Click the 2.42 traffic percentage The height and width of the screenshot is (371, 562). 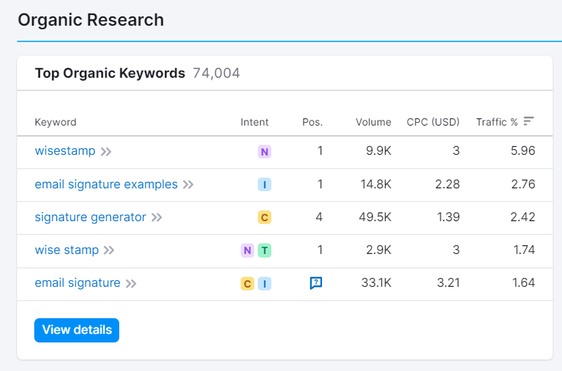[523, 217]
